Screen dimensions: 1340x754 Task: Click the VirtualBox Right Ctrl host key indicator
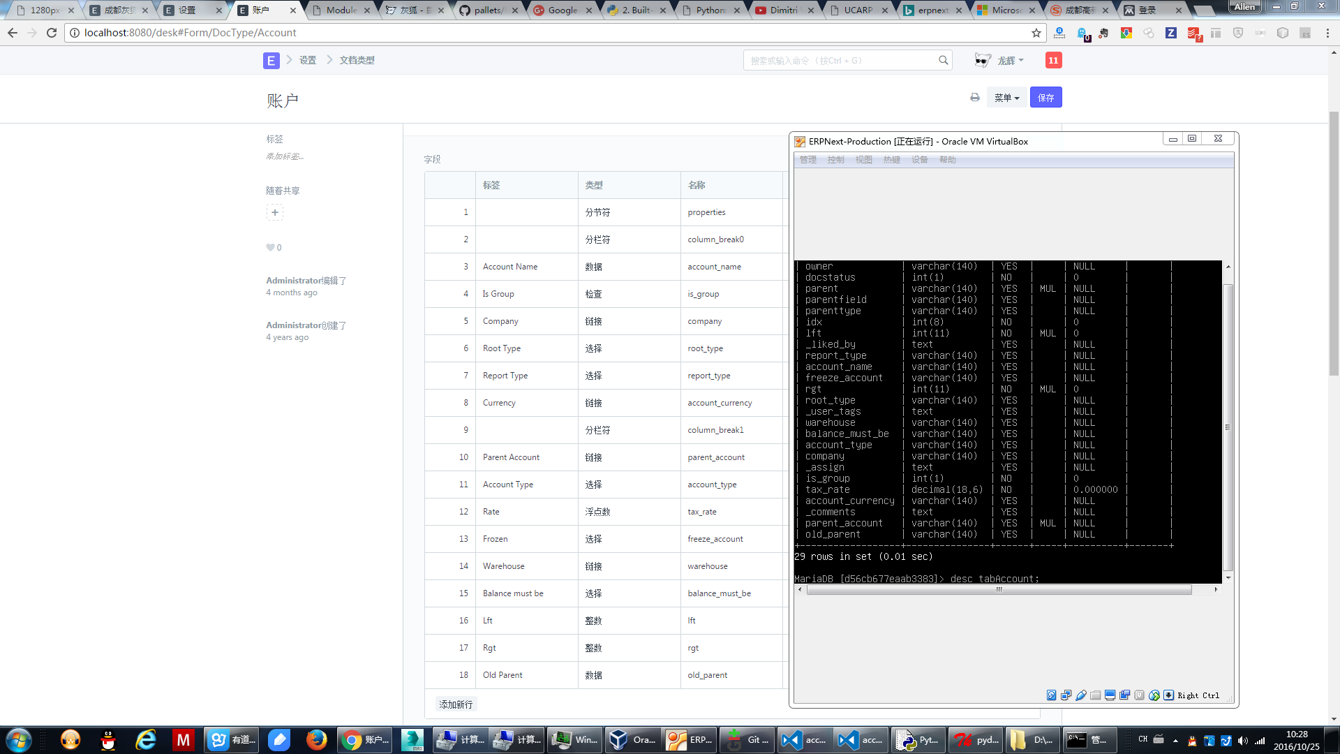[1198, 695]
